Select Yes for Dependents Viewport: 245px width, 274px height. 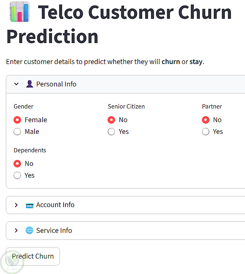coord(17,175)
